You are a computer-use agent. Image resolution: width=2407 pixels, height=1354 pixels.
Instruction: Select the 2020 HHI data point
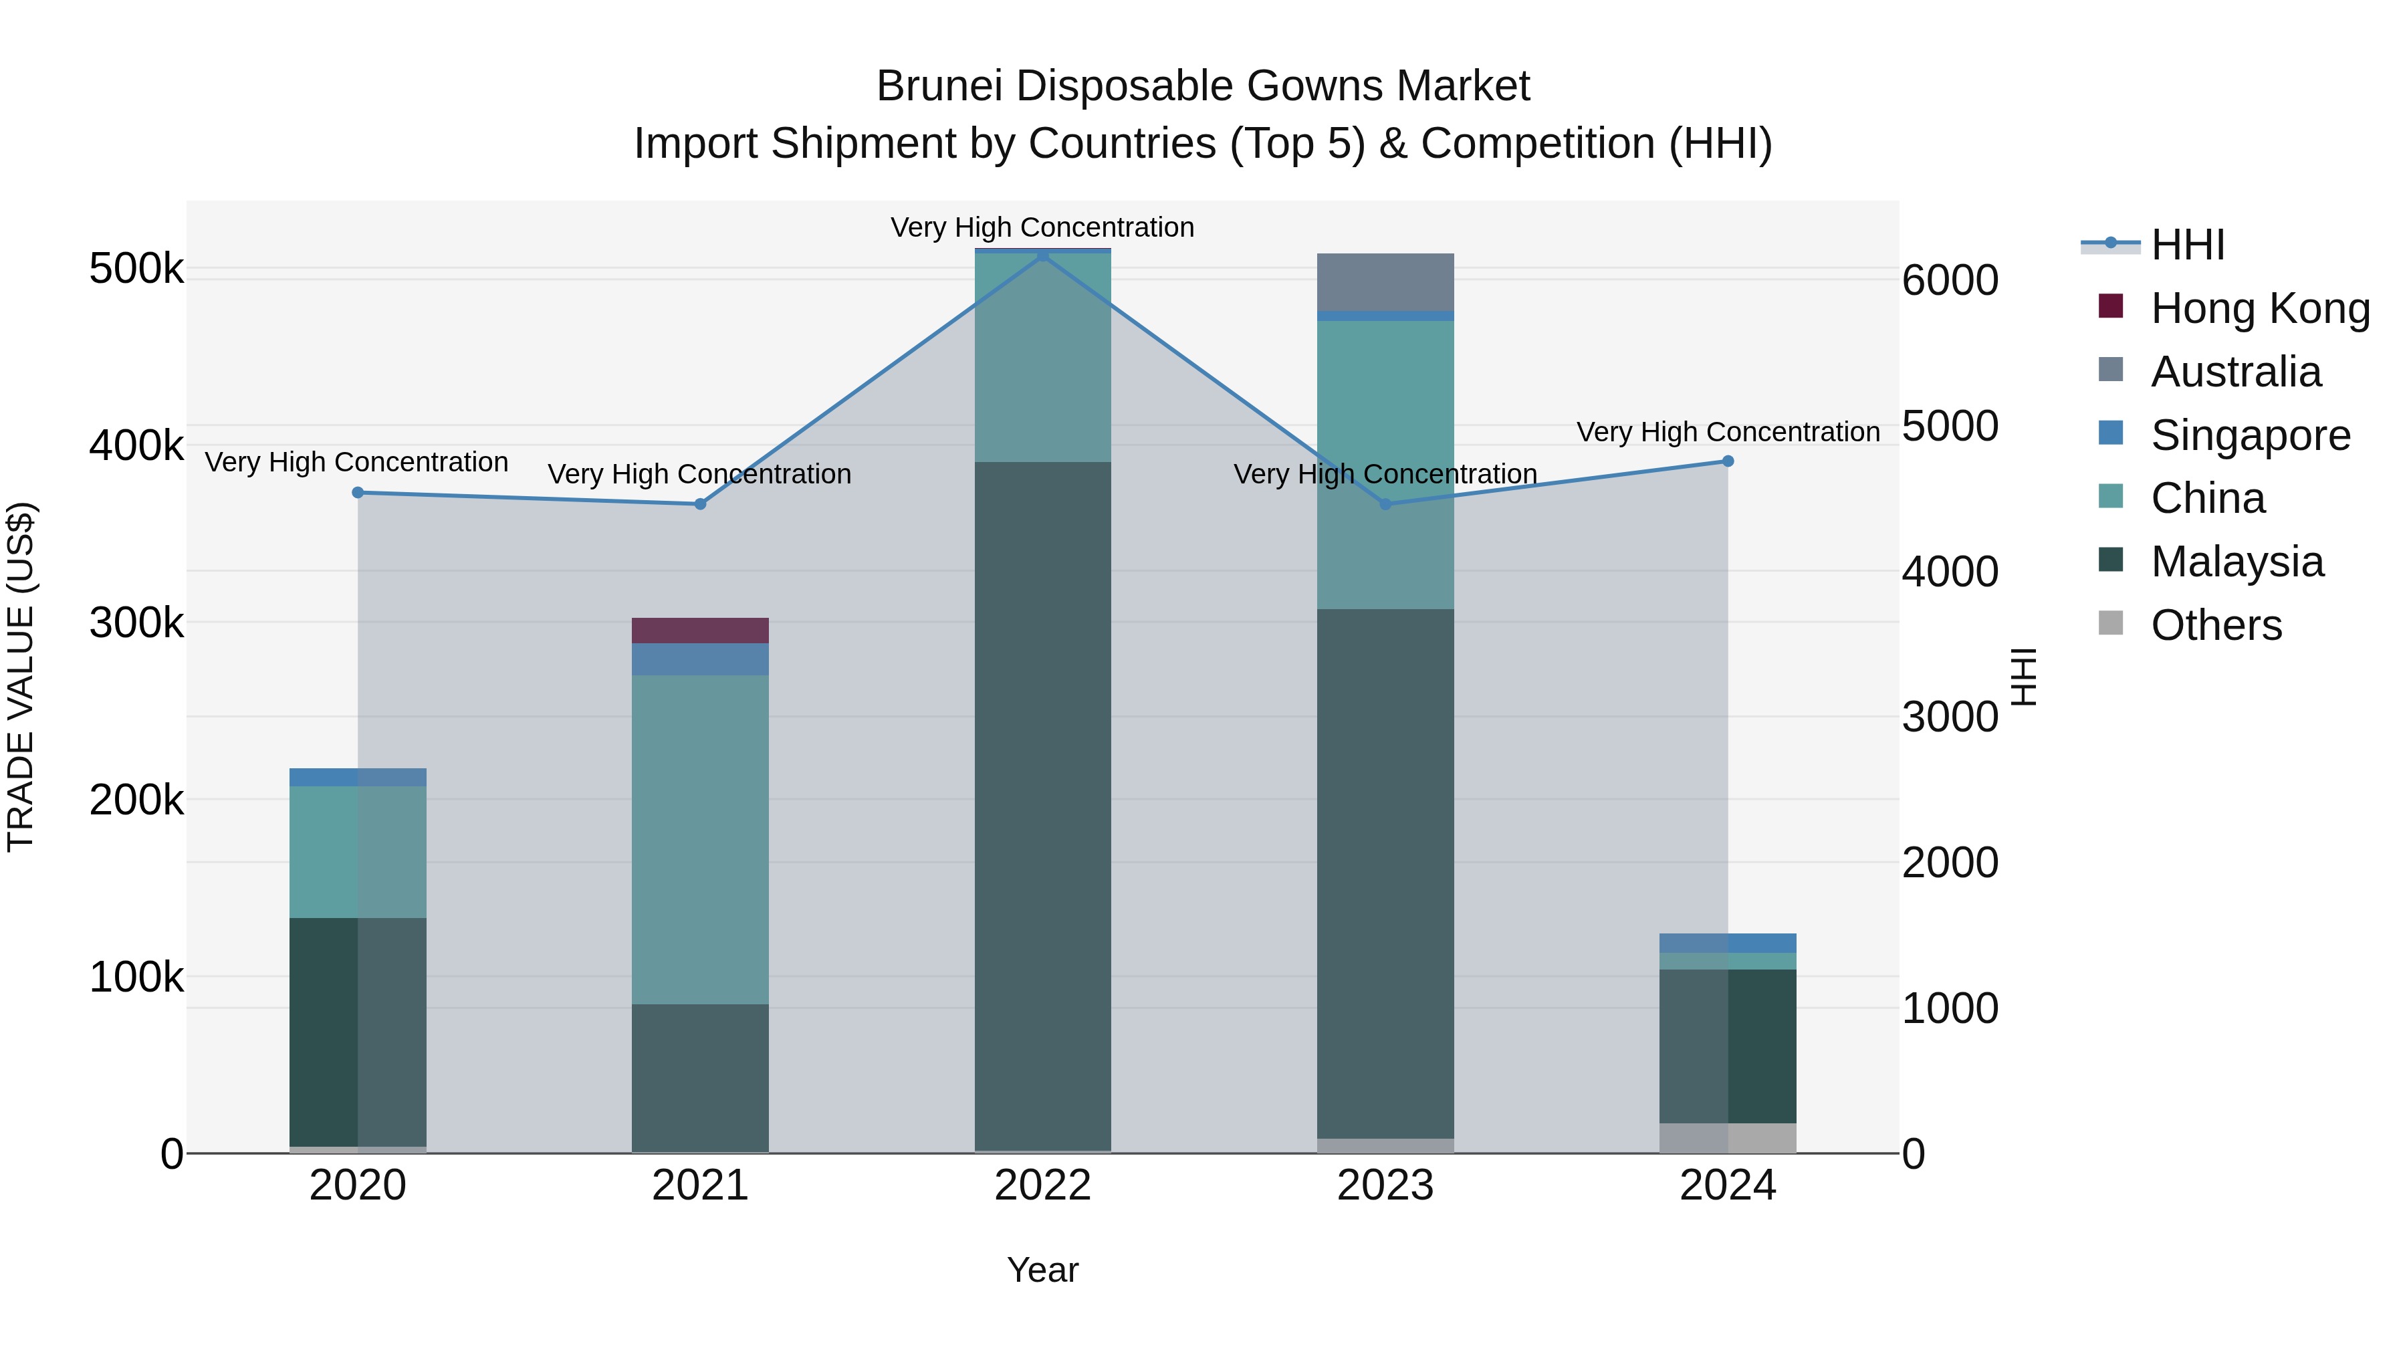[x=358, y=492]
